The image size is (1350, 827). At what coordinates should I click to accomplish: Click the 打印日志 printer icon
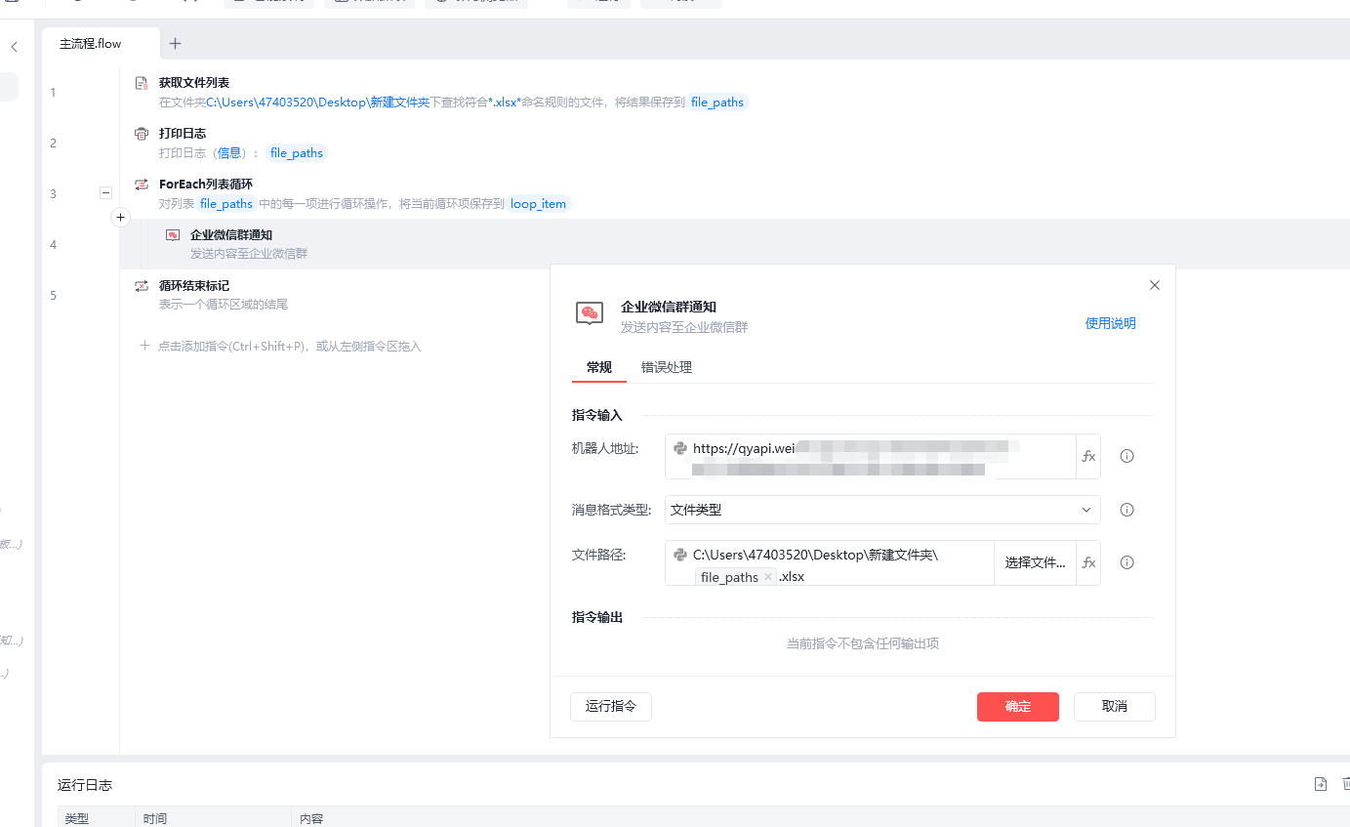point(142,134)
